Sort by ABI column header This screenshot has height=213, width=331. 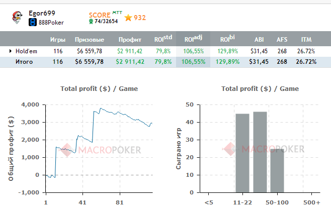pos(259,40)
